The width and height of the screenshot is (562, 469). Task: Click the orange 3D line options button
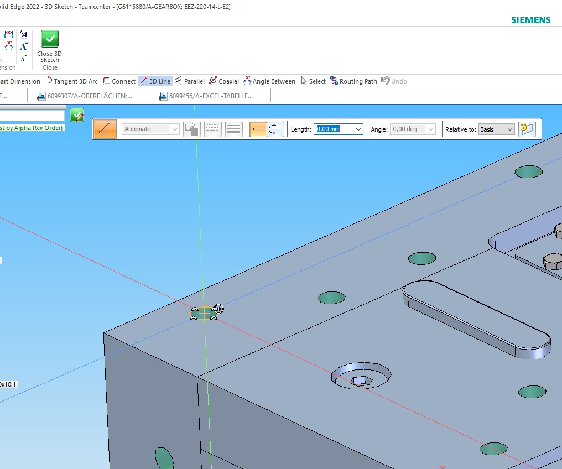tap(105, 129)
